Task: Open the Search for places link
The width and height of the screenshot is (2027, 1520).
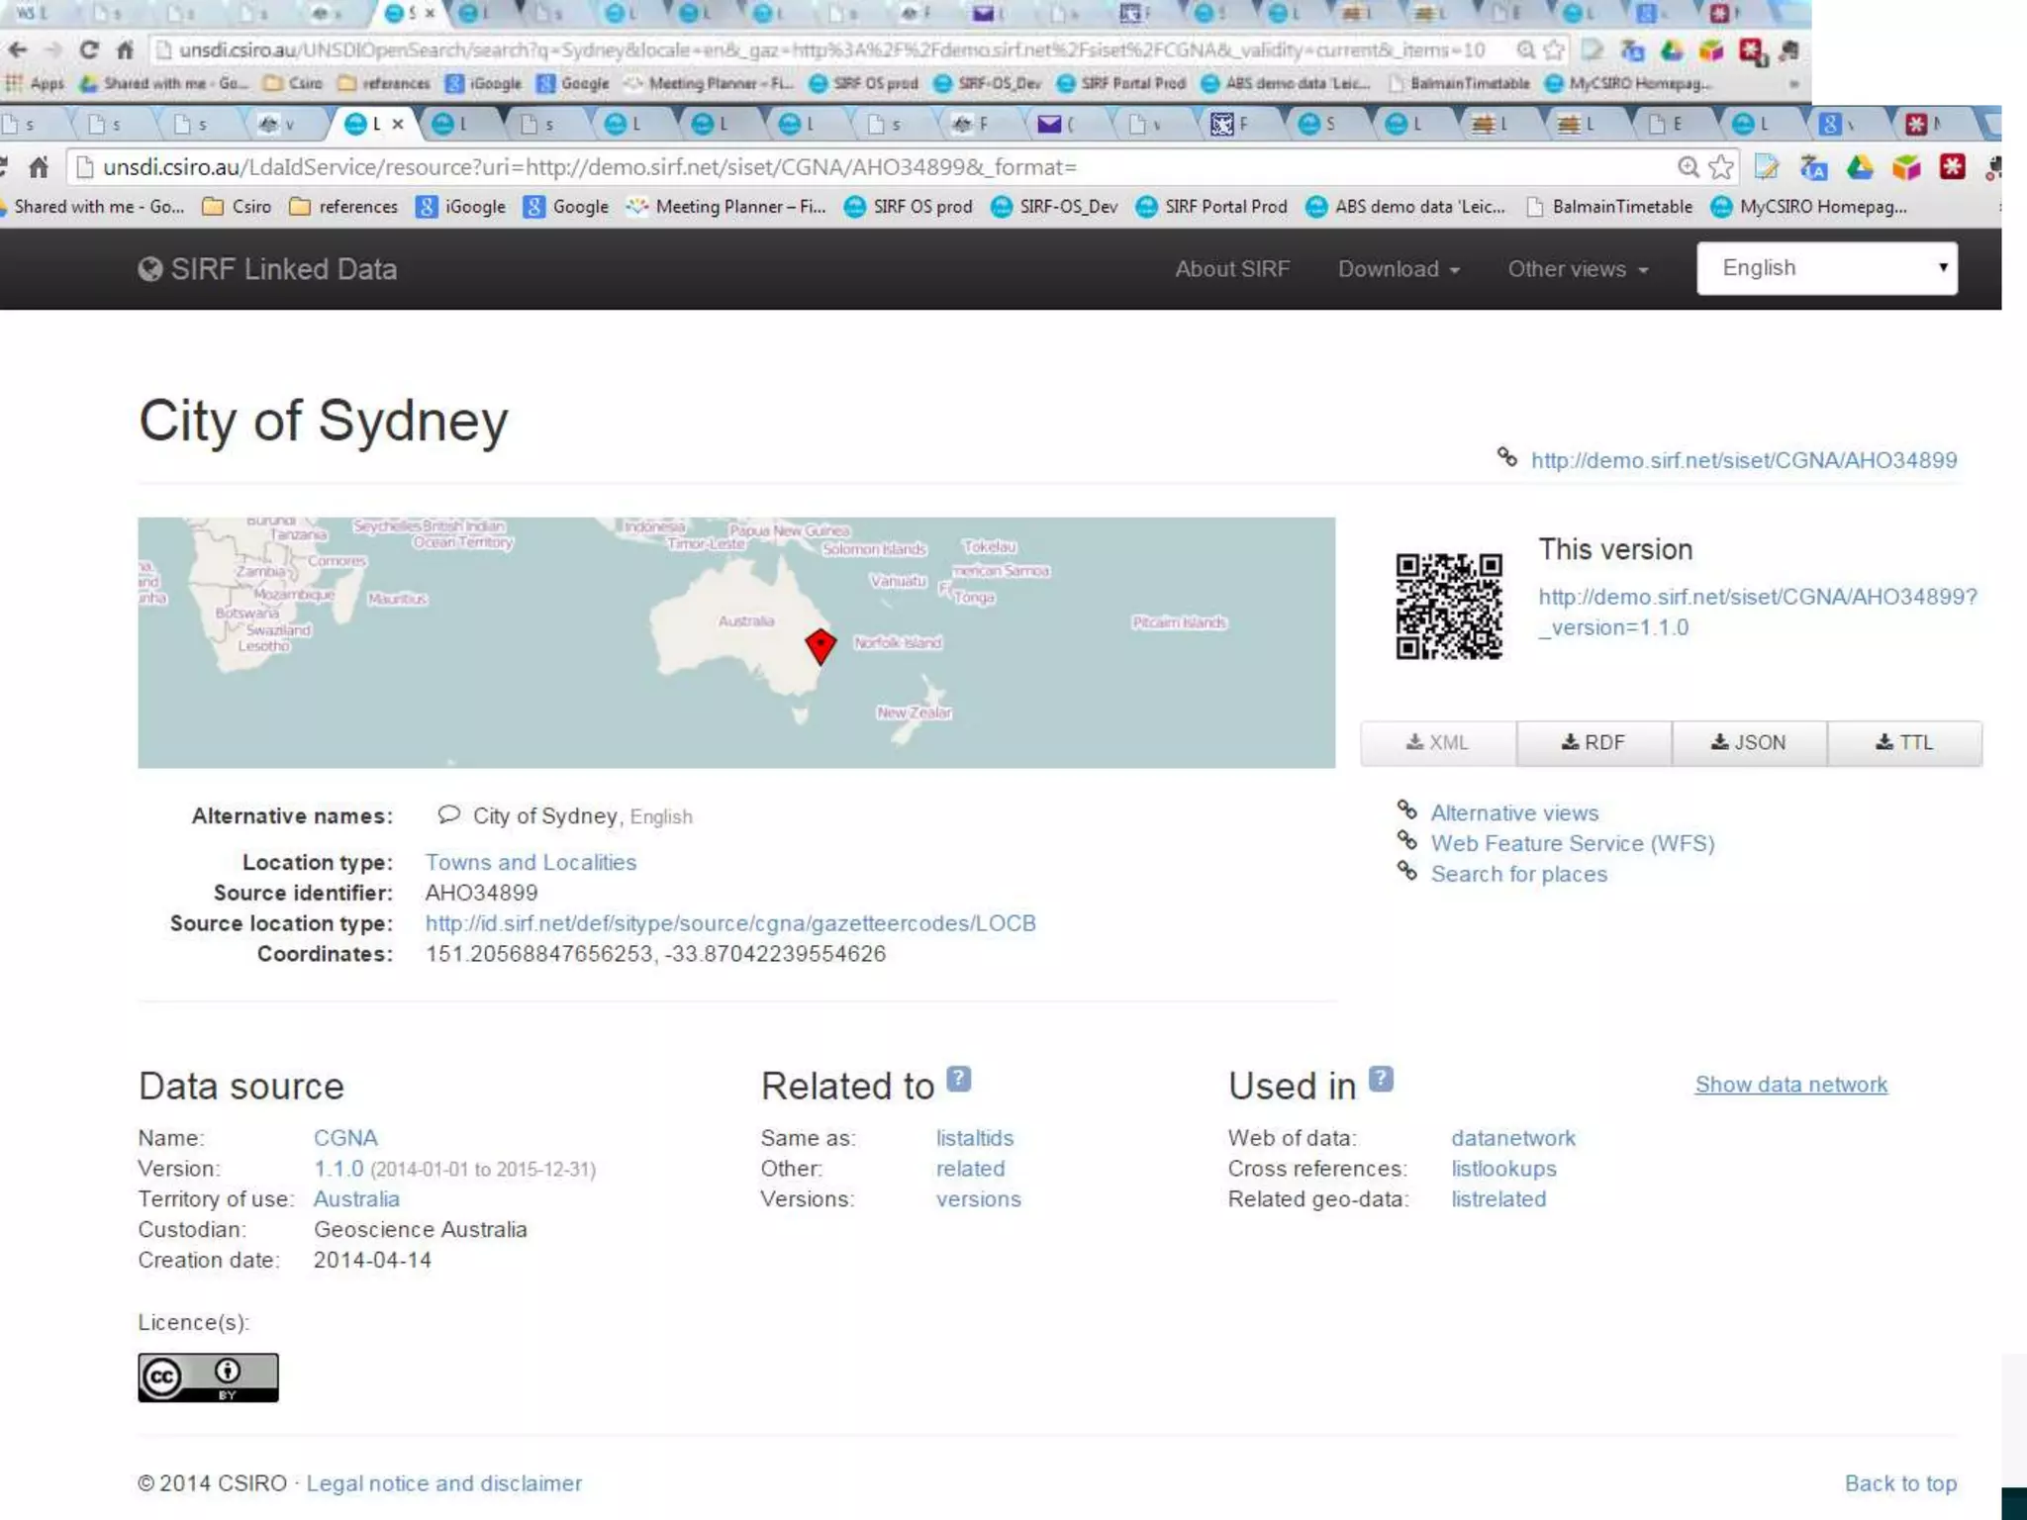Action: pyautogui.click(x=1519, y=875)
